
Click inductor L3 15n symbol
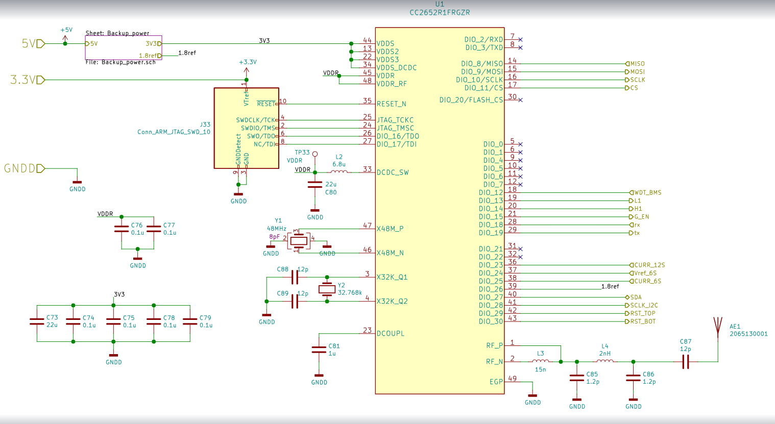tap(541, 361)
